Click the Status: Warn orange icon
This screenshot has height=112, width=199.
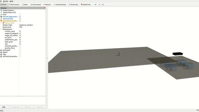point(3,23)
